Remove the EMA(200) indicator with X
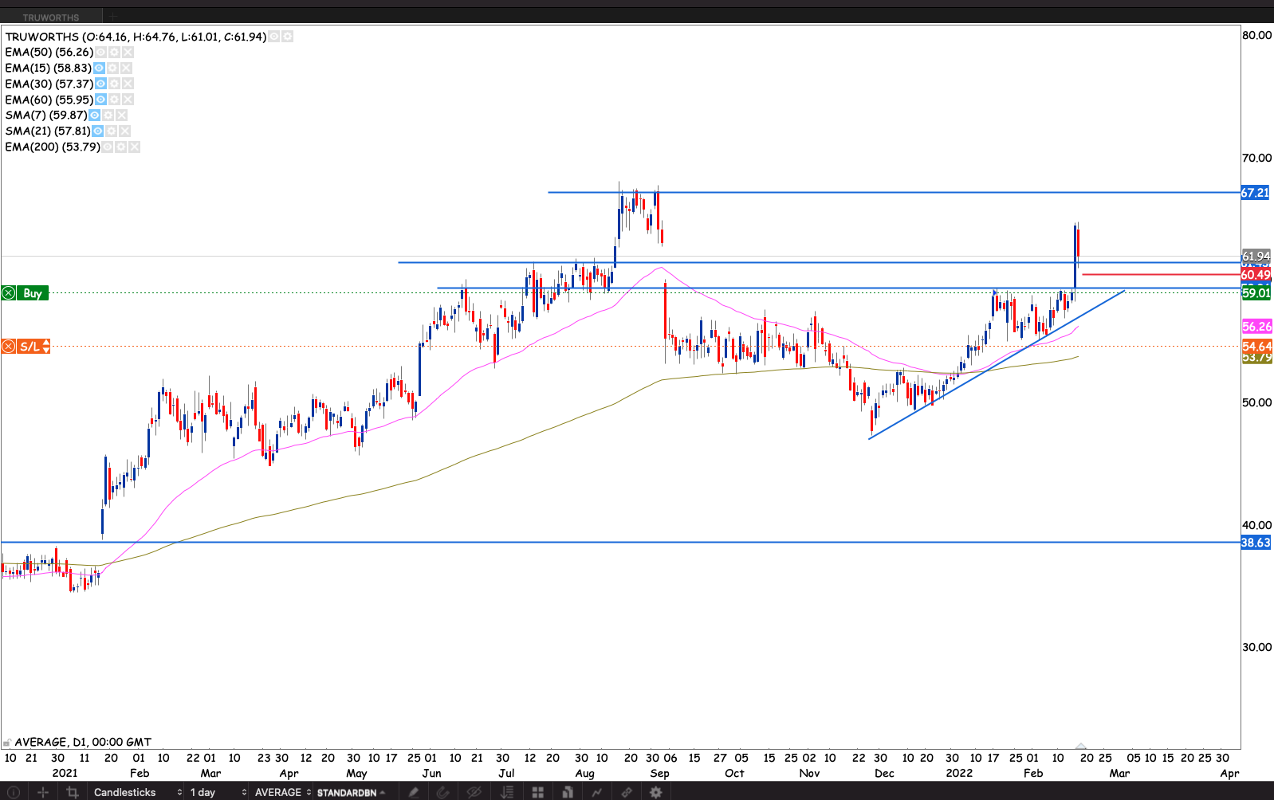Viewport: 1274px width, 800px height. coord(135,147)
